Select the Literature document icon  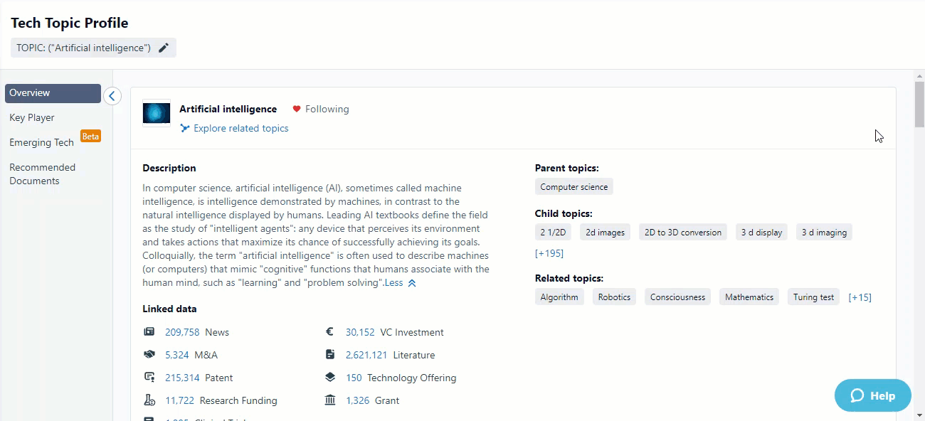click(x=330, y=354)
